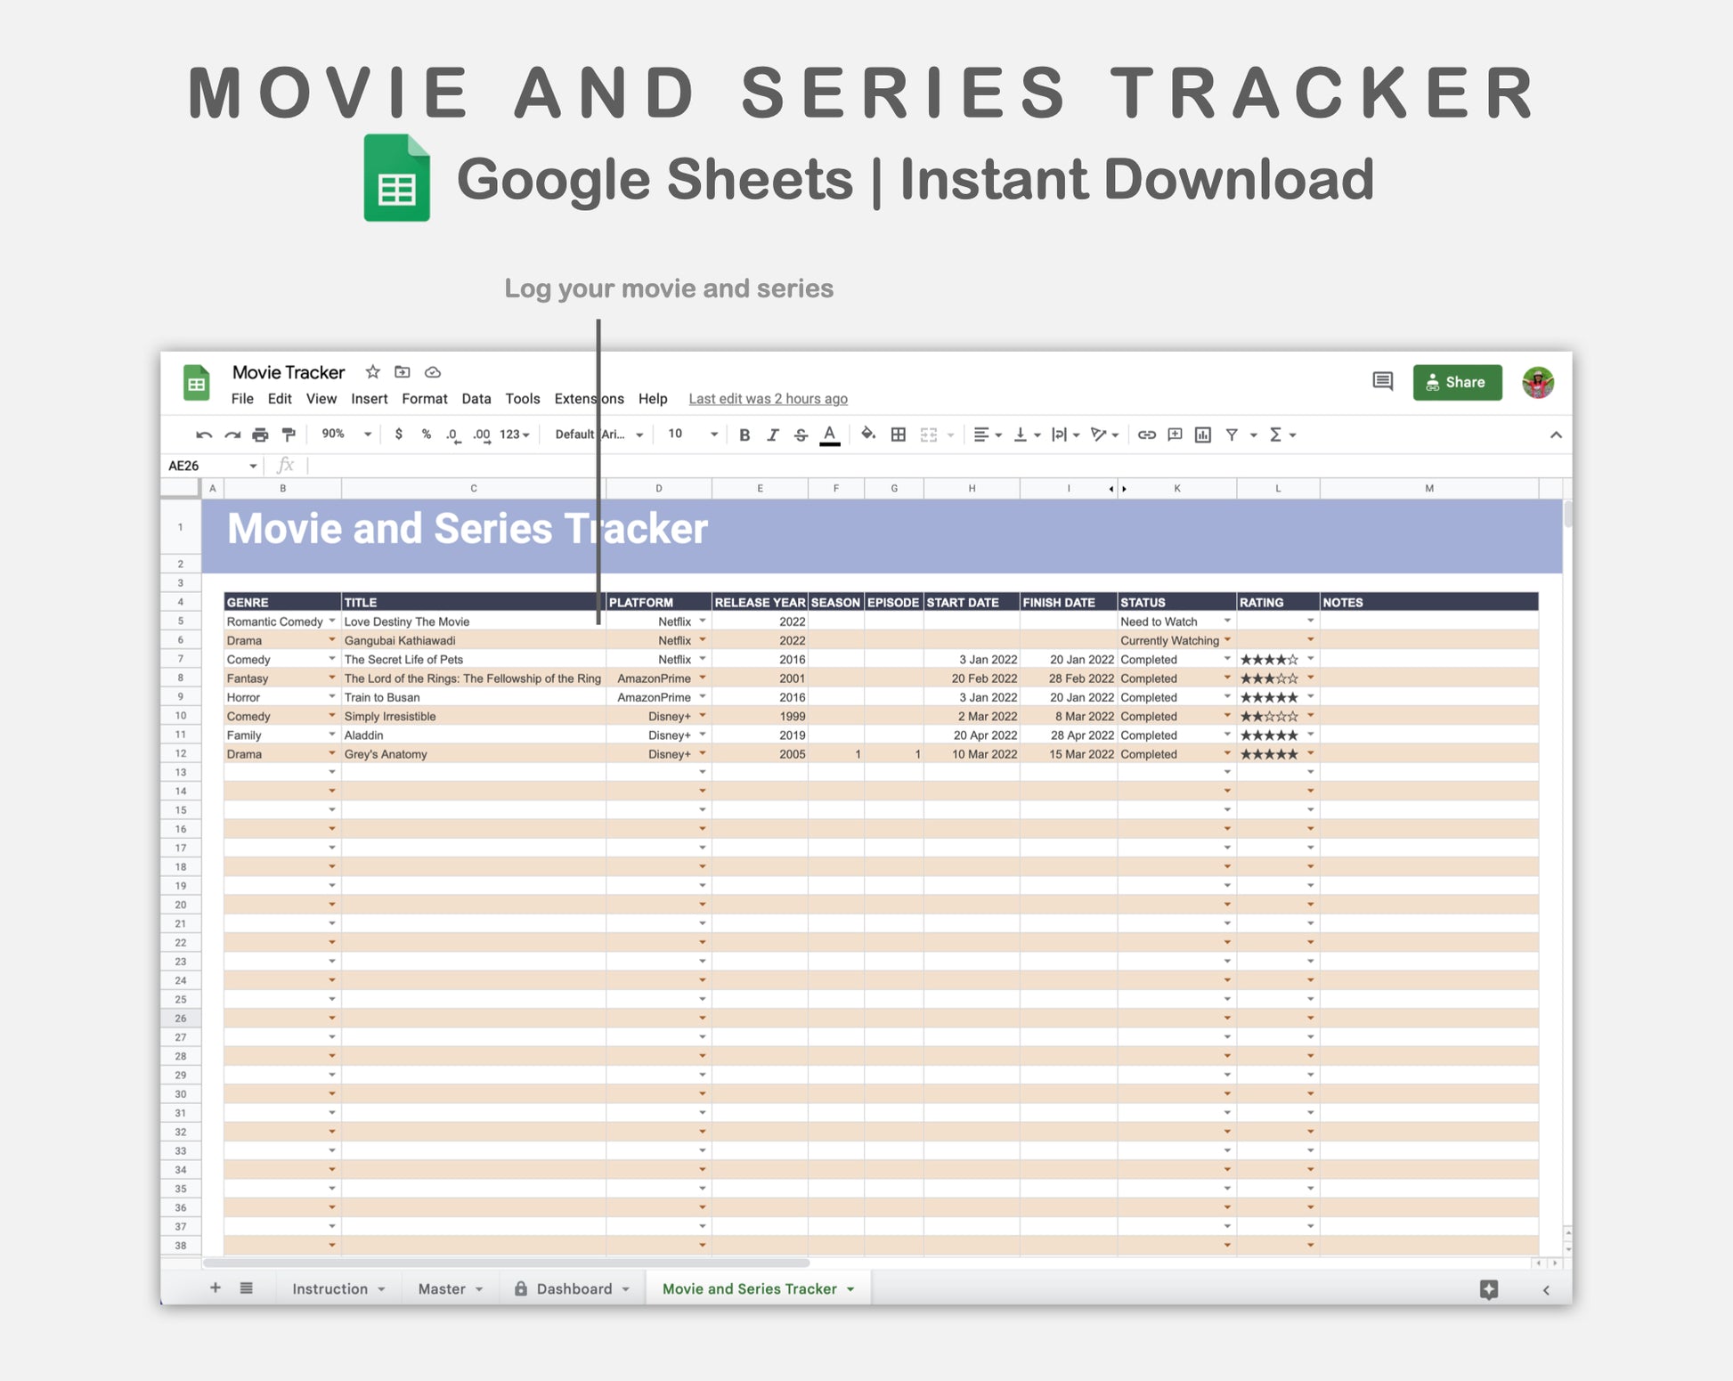Open the Last edit was 2 hours ago link

pos(768,399)
